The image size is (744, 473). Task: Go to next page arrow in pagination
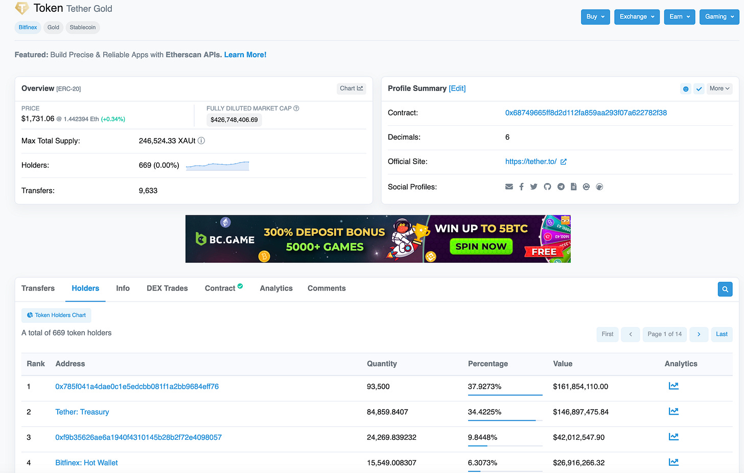pyautogui.click(x=699, y=334)
